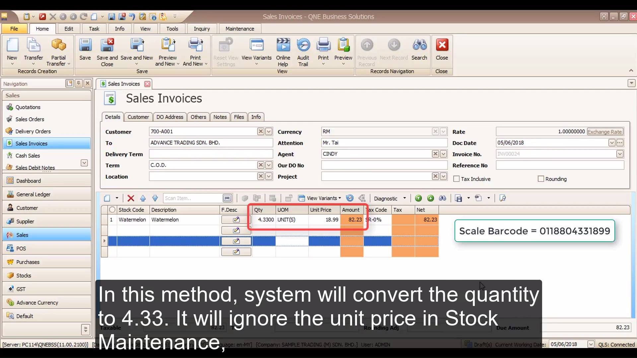
Task: Open POS module in navigation
Action: (46, 248)
